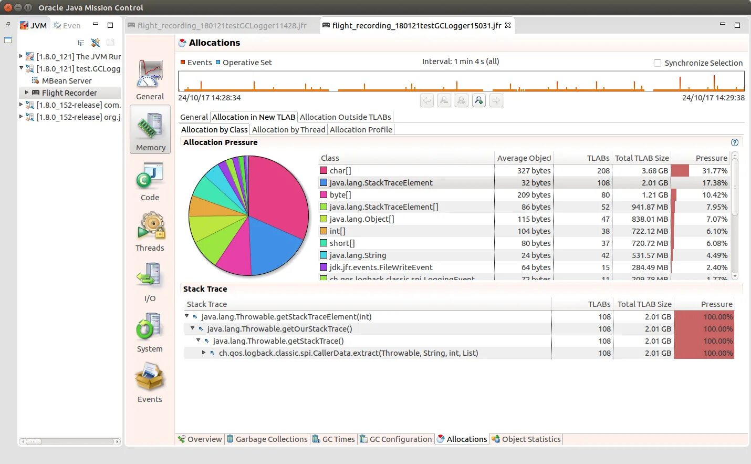
Task: Switch to the Event Types view tab
Action: pos(67,25)
